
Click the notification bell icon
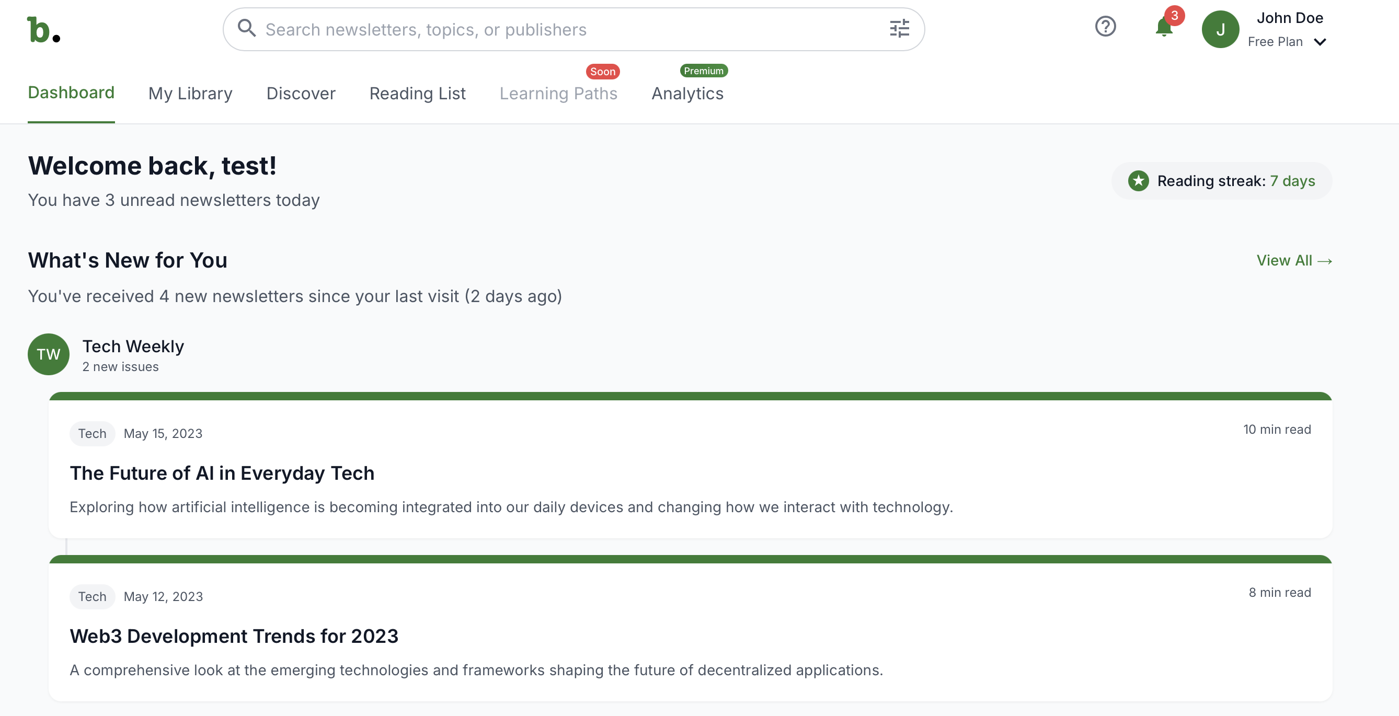tap(1163, 29)
